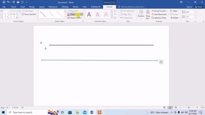Open a file with the folder icon

click(18, 2)
